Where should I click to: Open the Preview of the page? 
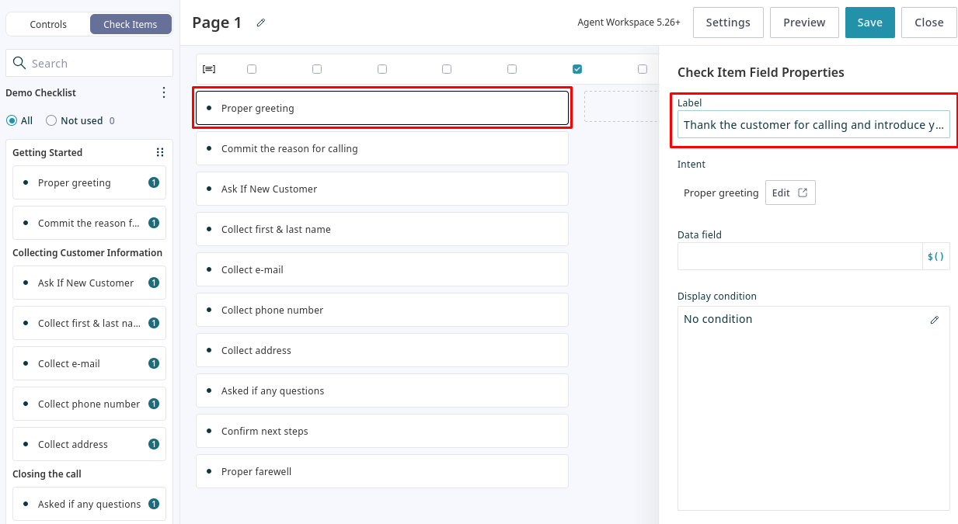[803, 23]
